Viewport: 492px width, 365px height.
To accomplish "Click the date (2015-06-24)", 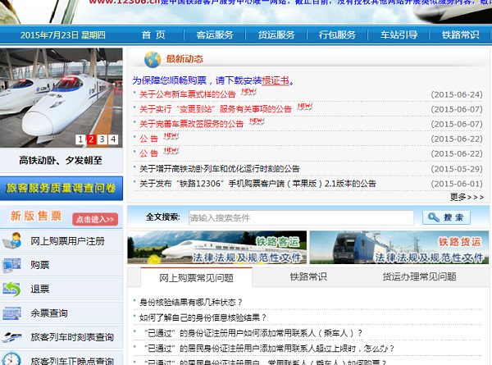I will tap(457, 94).
